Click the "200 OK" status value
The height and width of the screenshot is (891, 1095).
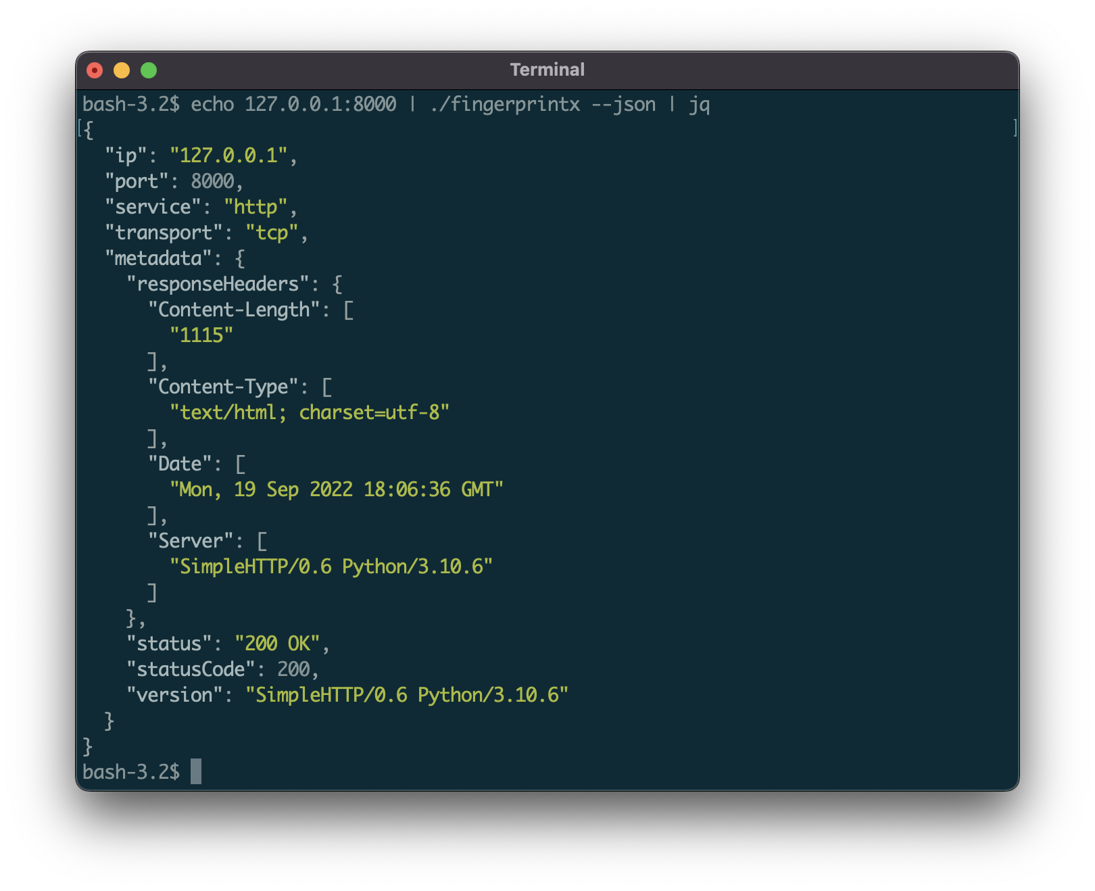277,644
